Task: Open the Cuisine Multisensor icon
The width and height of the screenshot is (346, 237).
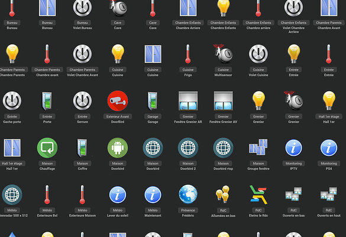Action: [223, 54]
